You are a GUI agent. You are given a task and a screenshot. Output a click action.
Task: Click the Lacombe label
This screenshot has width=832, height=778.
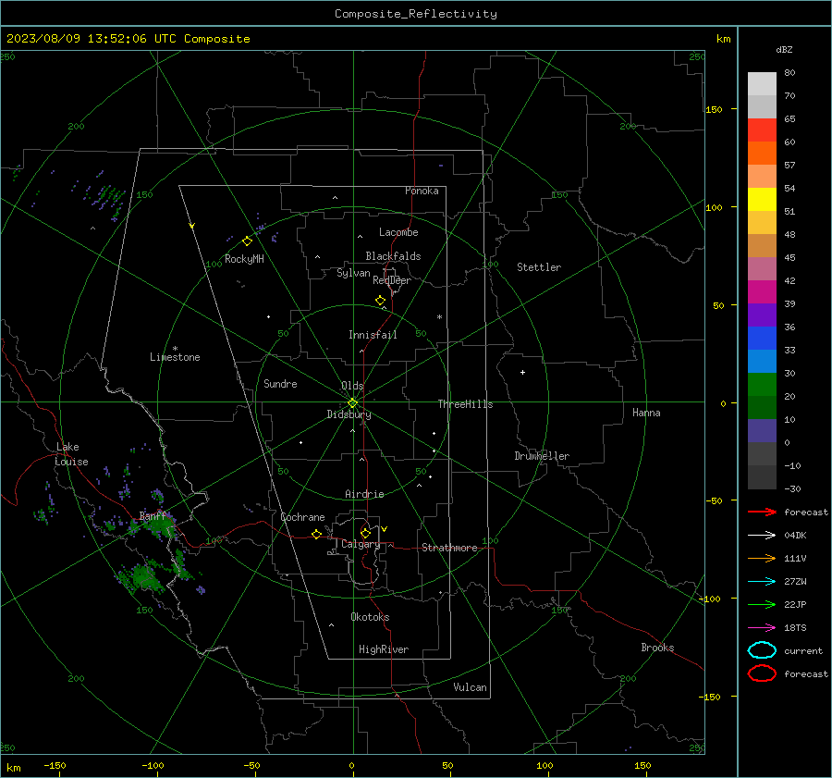(398, 232)
